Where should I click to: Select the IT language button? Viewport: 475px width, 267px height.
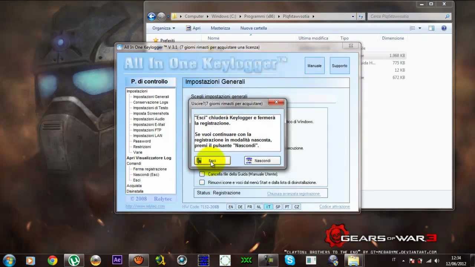[268, 207]
